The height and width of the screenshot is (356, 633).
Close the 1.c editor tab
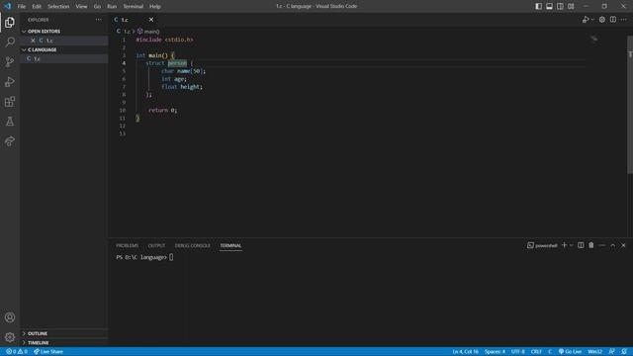(151, 20)
